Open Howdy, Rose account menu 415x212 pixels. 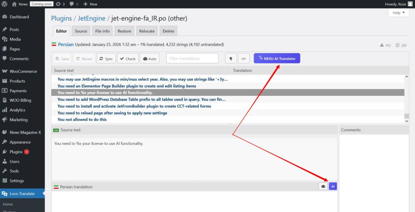(399, 4)
